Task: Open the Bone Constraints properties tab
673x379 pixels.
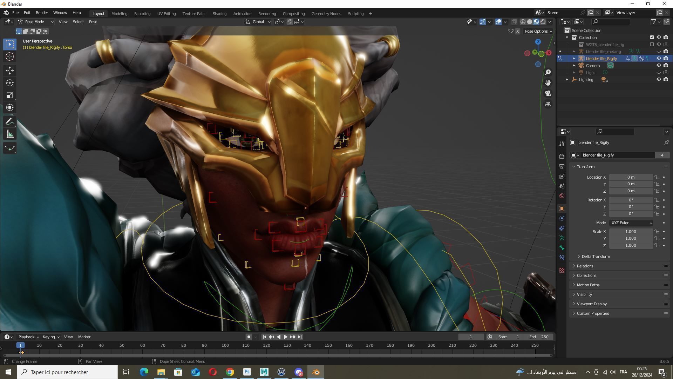Action: (562, 258)
